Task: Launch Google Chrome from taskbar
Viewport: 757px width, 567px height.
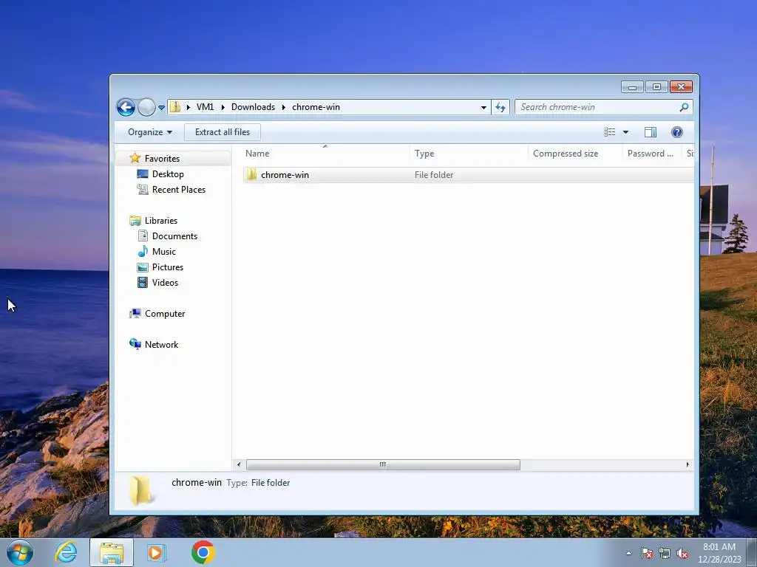Action: pyautogui.click(x=203, y=552)
